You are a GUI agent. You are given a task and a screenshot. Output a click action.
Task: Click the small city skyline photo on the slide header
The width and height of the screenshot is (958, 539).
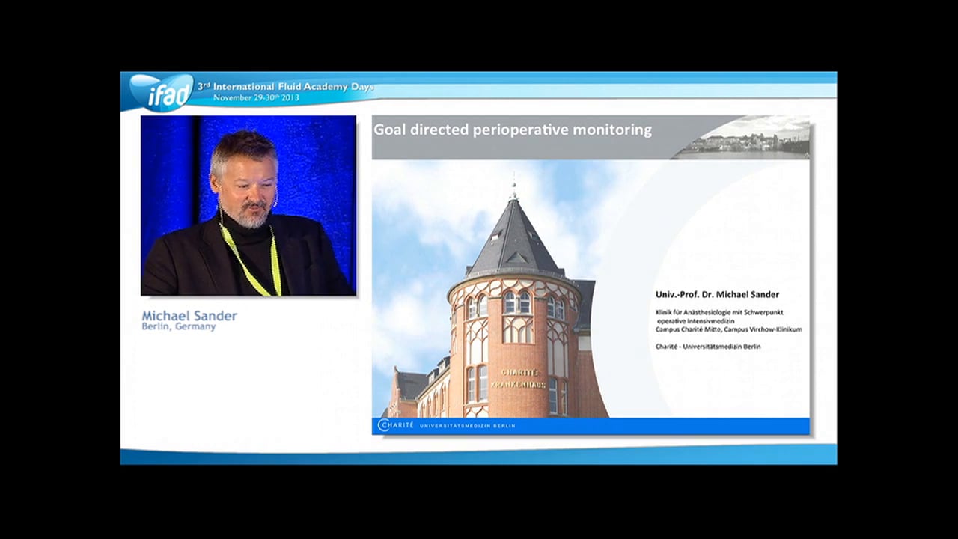[742, 138]
